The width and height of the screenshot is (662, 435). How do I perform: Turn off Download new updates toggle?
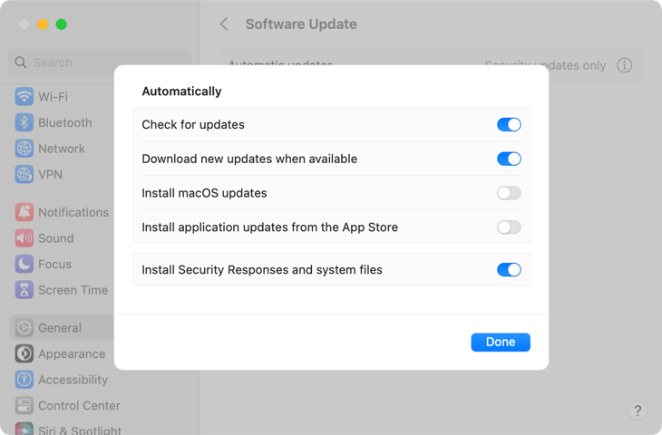[509, 159]
